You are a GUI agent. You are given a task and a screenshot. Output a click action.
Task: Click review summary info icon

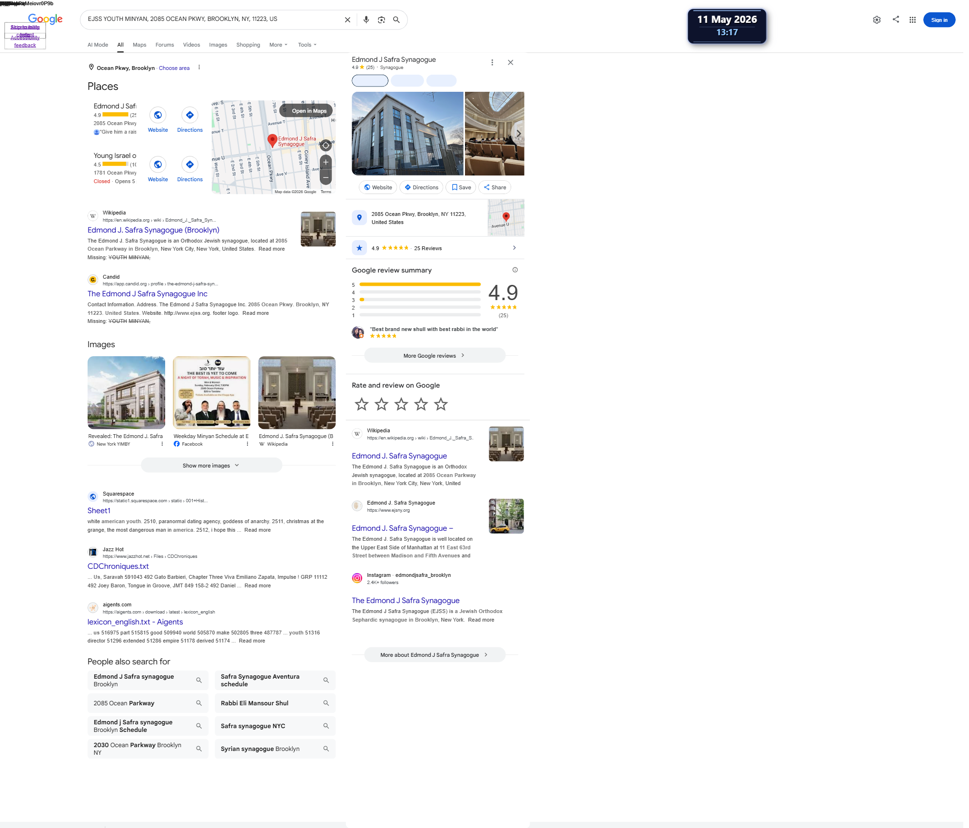(515, 270)
